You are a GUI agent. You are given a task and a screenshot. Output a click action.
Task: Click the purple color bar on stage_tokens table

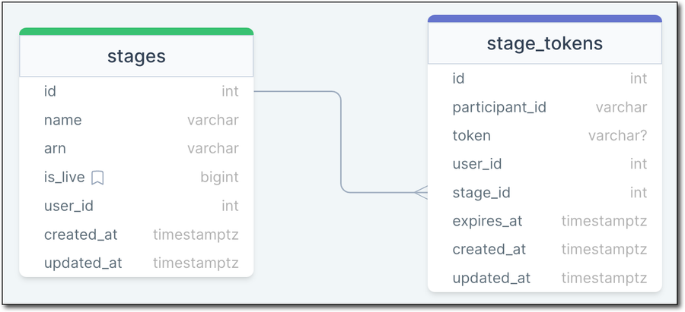(x=545, y=19)
